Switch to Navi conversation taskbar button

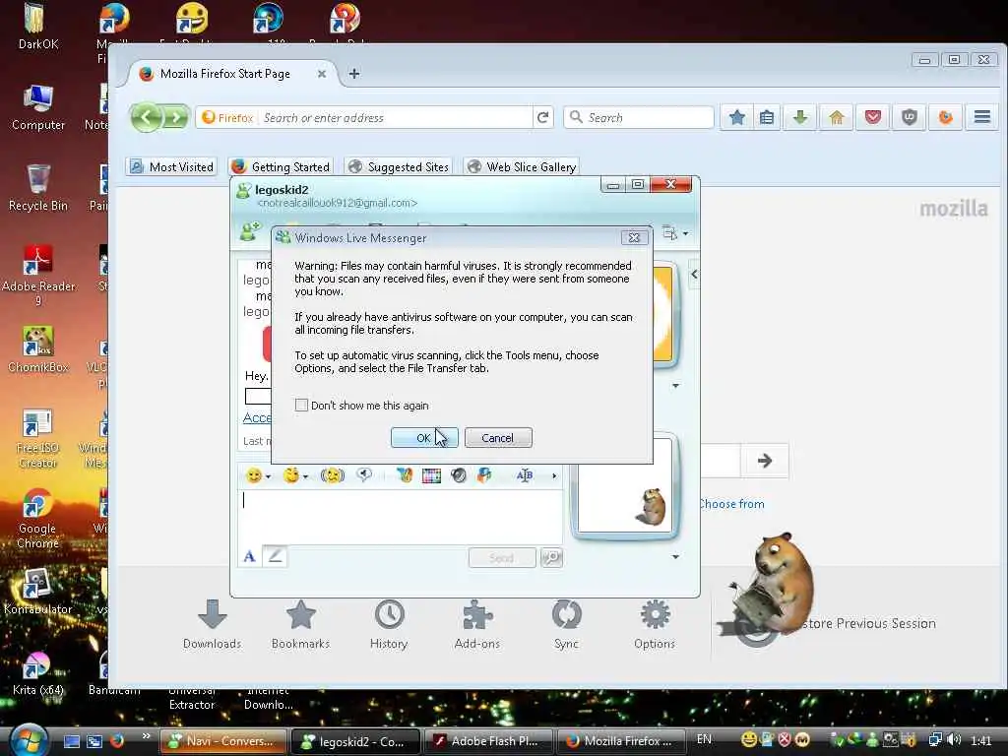(222, 741)
